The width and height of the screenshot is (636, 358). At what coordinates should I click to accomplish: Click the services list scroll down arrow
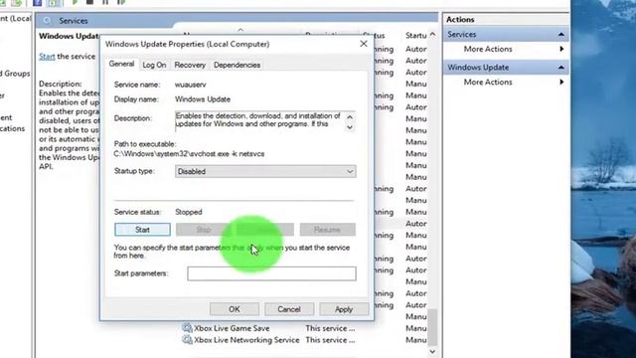pos(433,351)
